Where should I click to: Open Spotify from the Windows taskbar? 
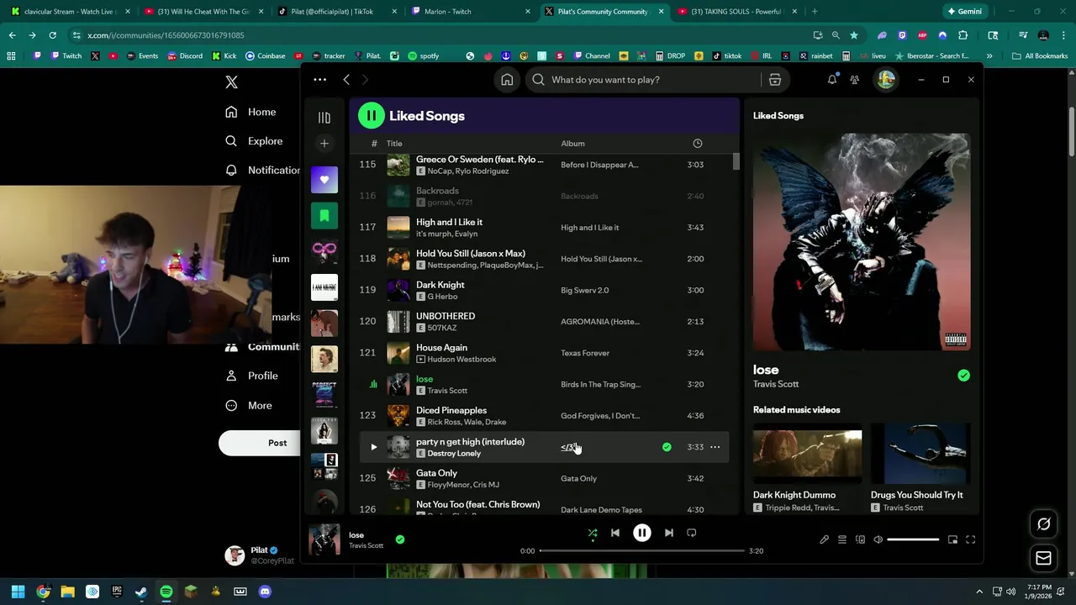click(166, 592)
